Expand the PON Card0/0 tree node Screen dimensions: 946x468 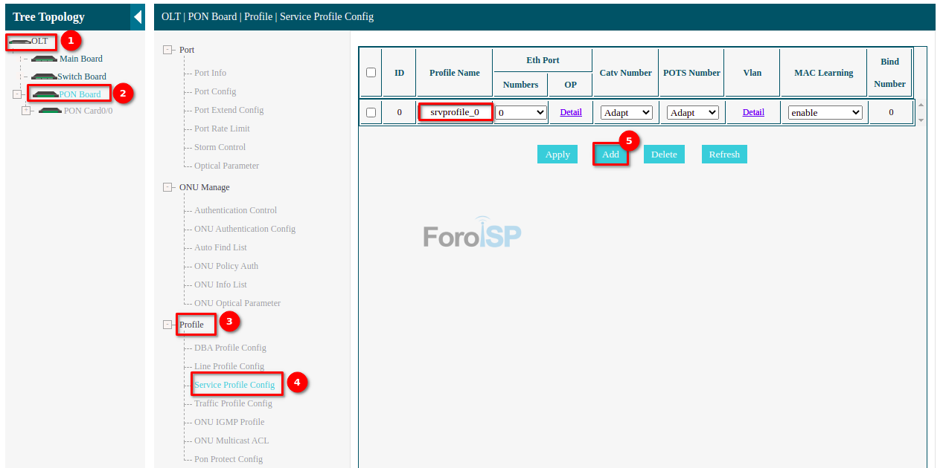point(26,111)
